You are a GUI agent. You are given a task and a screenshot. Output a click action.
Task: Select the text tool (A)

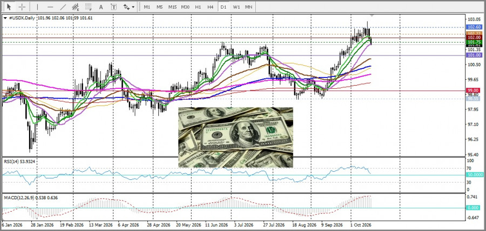coord(101,7)
